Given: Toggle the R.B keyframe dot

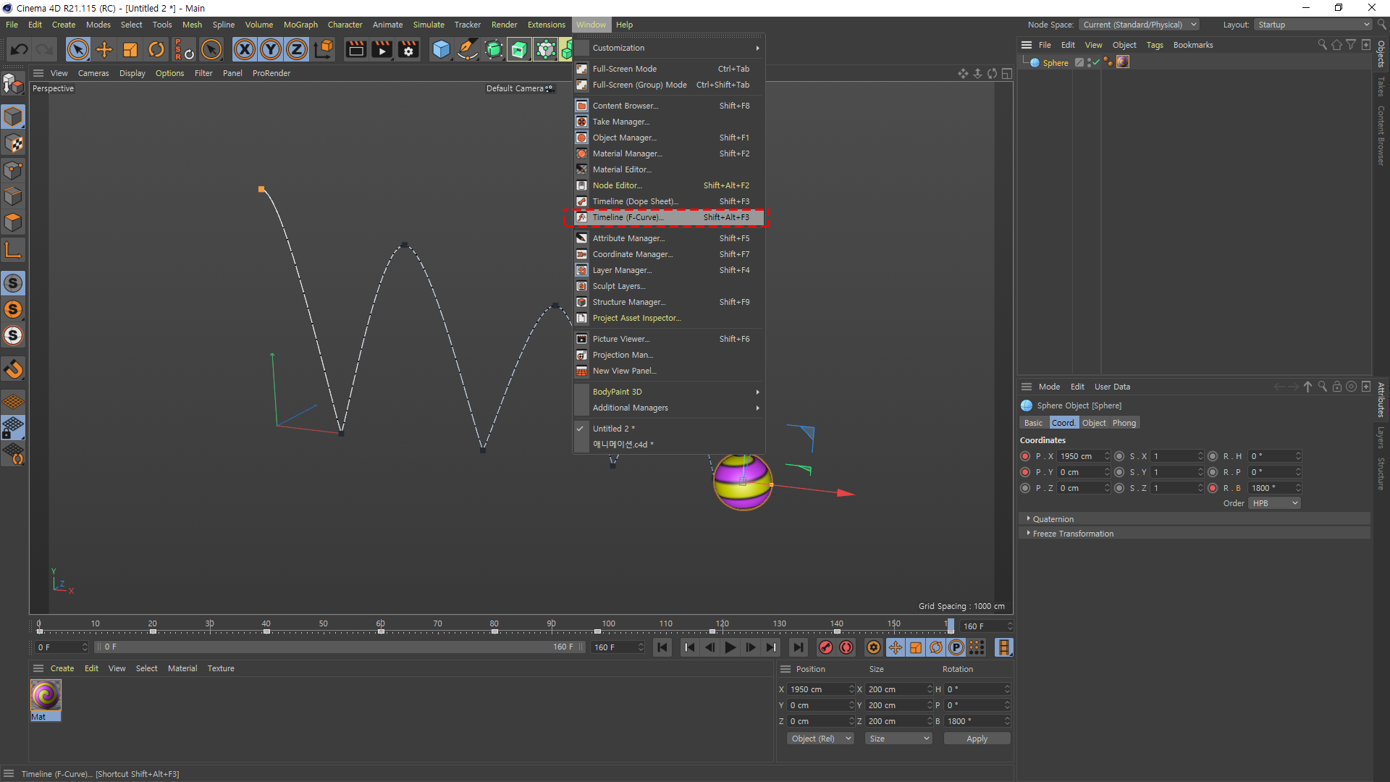Looking at the screenshot, I should pyautogui.click(x=1213, y=488).
